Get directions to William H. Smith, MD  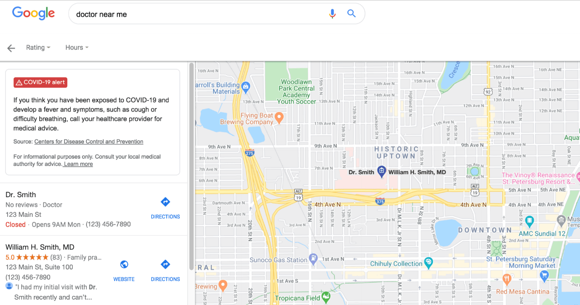(x=165, y=271)
